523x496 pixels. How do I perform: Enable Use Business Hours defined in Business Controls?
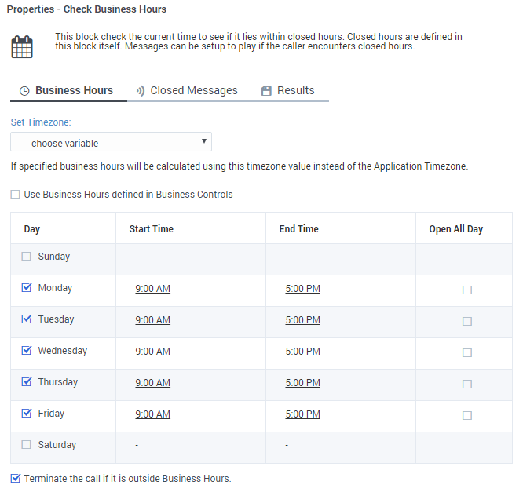[16, 195]
